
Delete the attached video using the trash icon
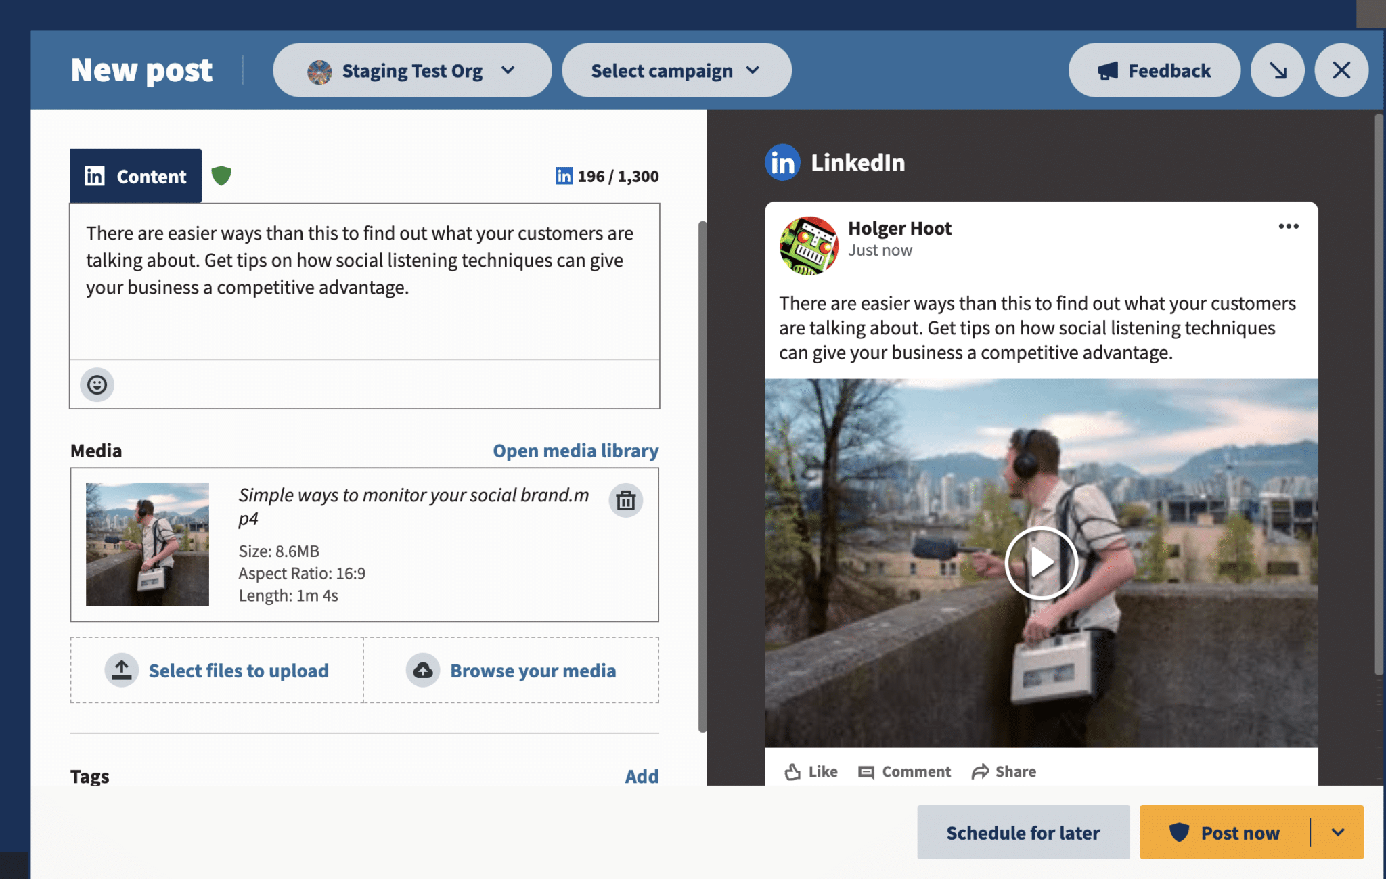pos(625,501)
